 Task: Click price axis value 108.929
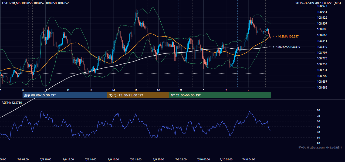click(322, 18)
